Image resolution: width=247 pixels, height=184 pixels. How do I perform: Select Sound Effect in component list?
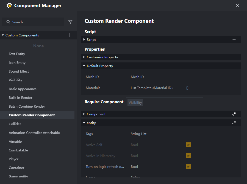tap(19, 71)
